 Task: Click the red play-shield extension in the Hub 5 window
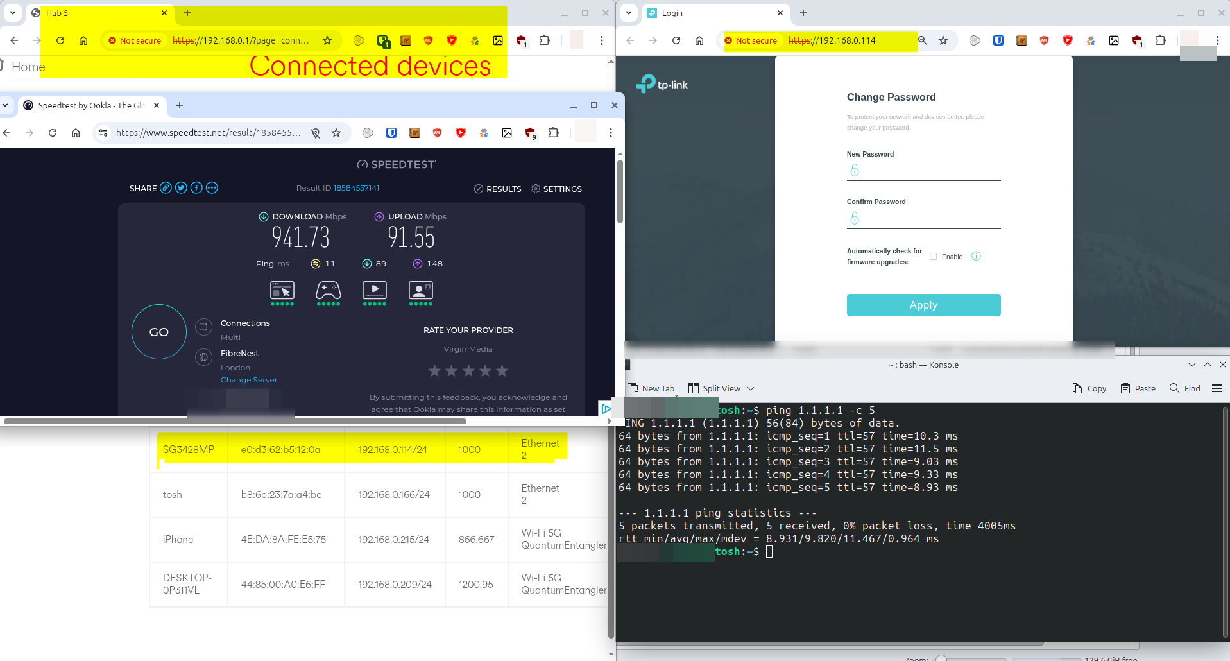(452, 40)
